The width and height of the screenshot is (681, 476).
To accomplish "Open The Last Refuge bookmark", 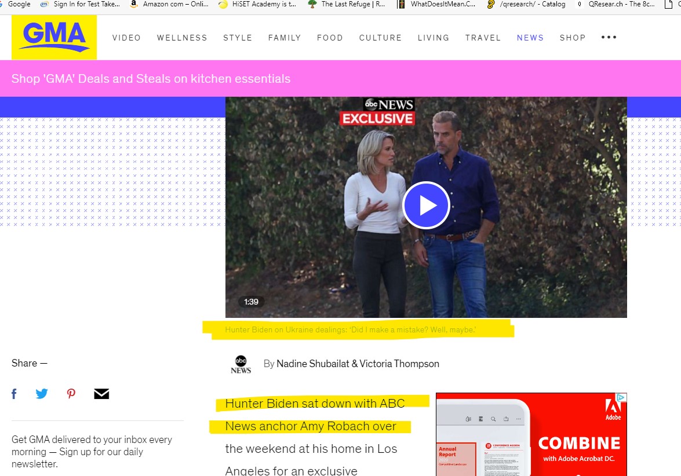I will click(347, 4).
